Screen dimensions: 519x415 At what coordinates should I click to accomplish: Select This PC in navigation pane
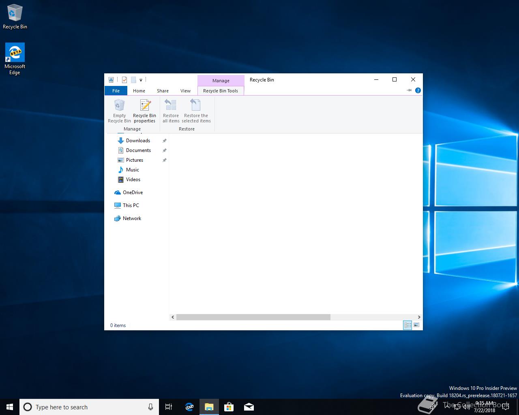pyautogui.click(x=131, y=205)
